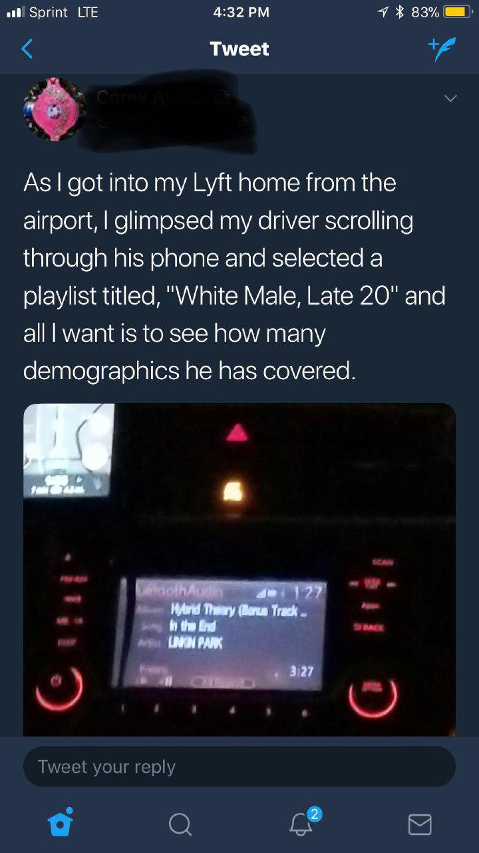Tap the Tweet your reply field

tap(239, 766)
